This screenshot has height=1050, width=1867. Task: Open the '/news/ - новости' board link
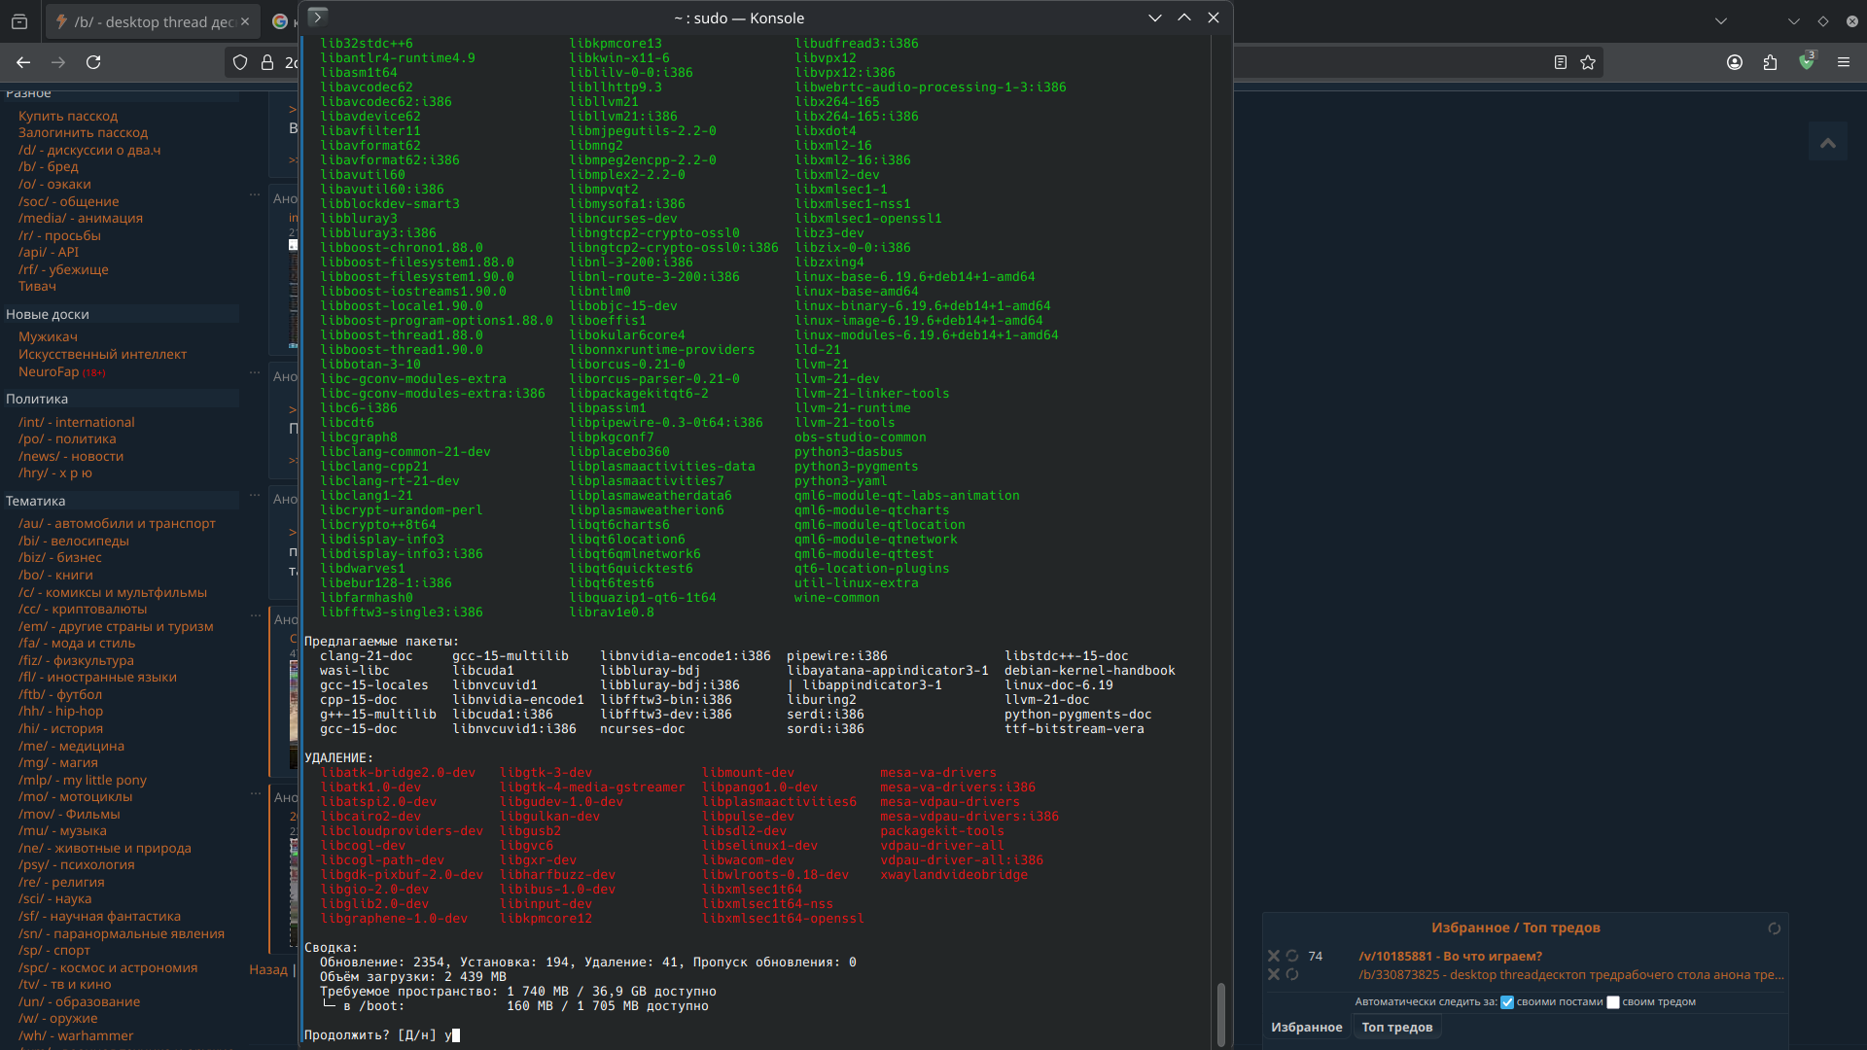pos(71,456)
